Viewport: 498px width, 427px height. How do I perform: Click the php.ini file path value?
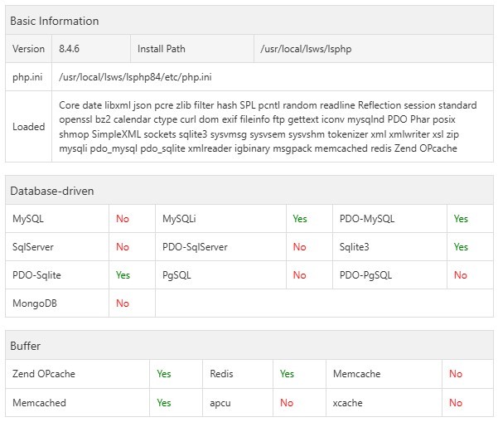(135, 77)
